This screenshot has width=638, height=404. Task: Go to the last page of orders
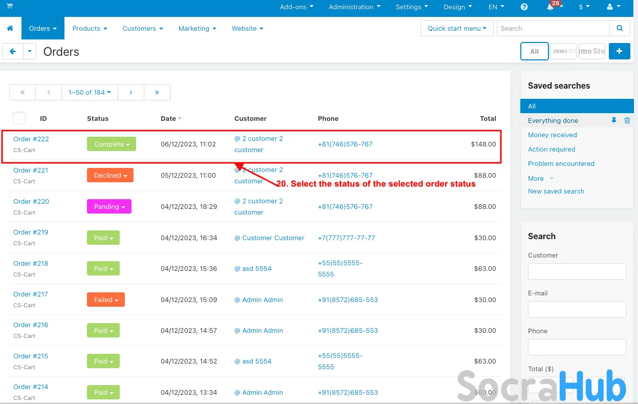[x=157, y=92]
